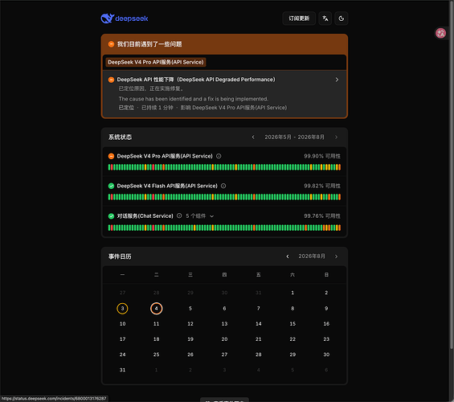Open Degraded Performance incident chevron
454x402 pixels.
pos(337,80)
